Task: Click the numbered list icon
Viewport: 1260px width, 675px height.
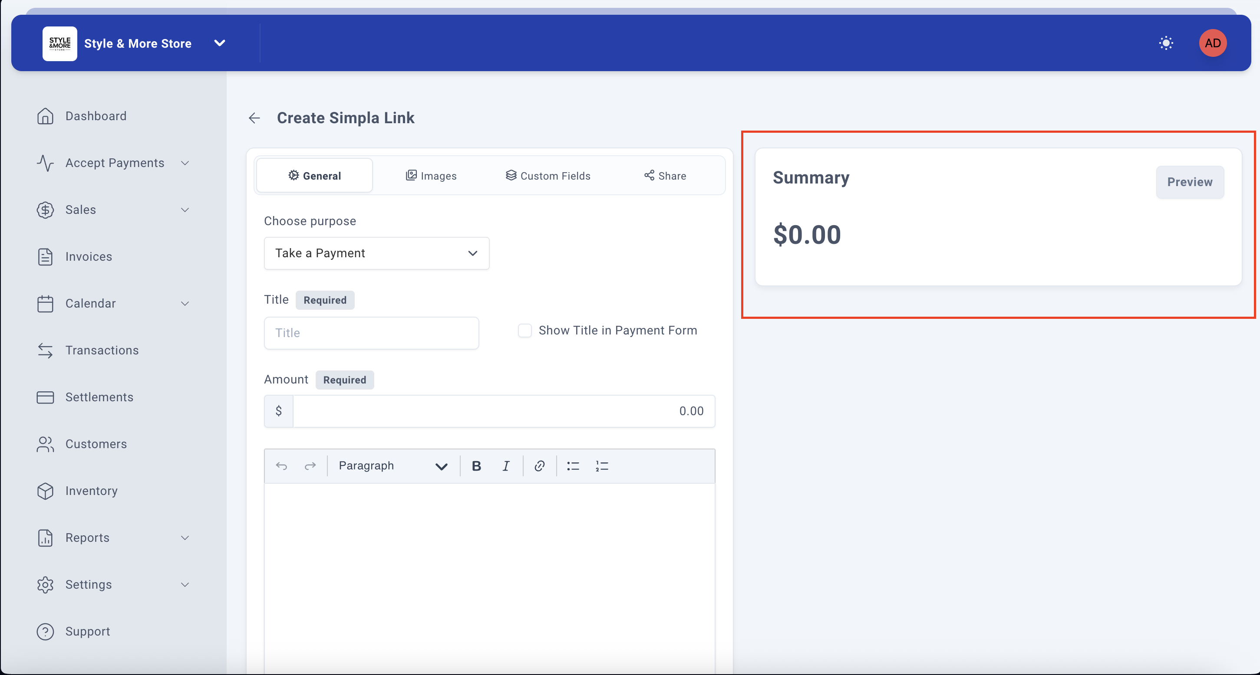Action: pos(602,466)
